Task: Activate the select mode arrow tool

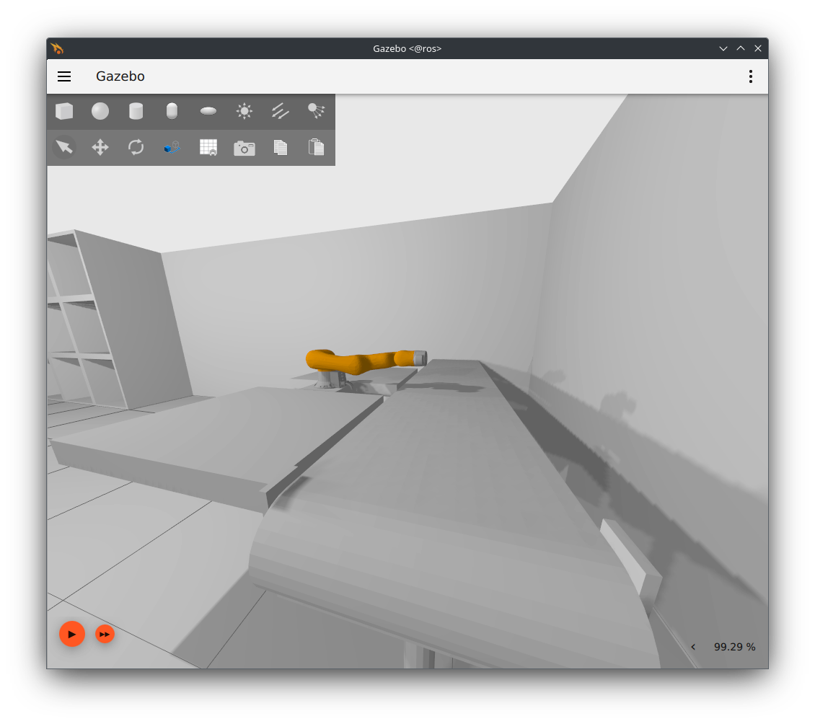Action: [64, 147]
